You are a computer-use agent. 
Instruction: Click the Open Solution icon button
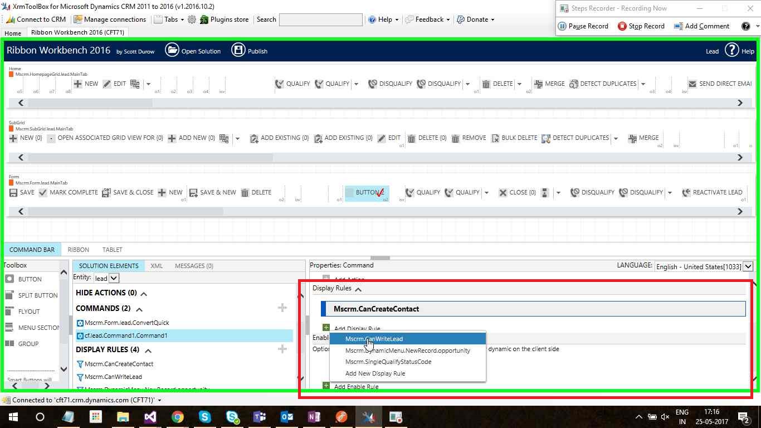tap(193, 51)
